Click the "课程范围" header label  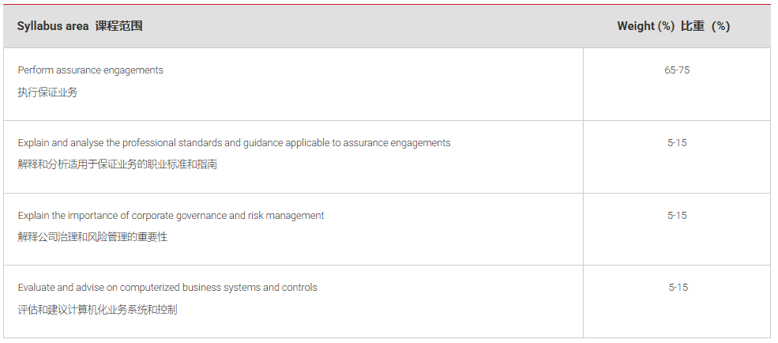118,26
